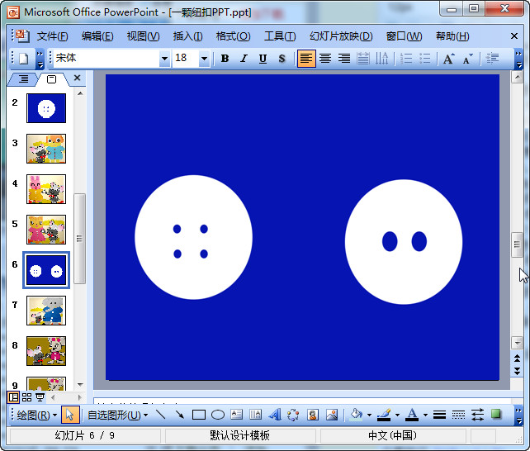Activate the Select Objects arrow tool

(x=70, y=415)
